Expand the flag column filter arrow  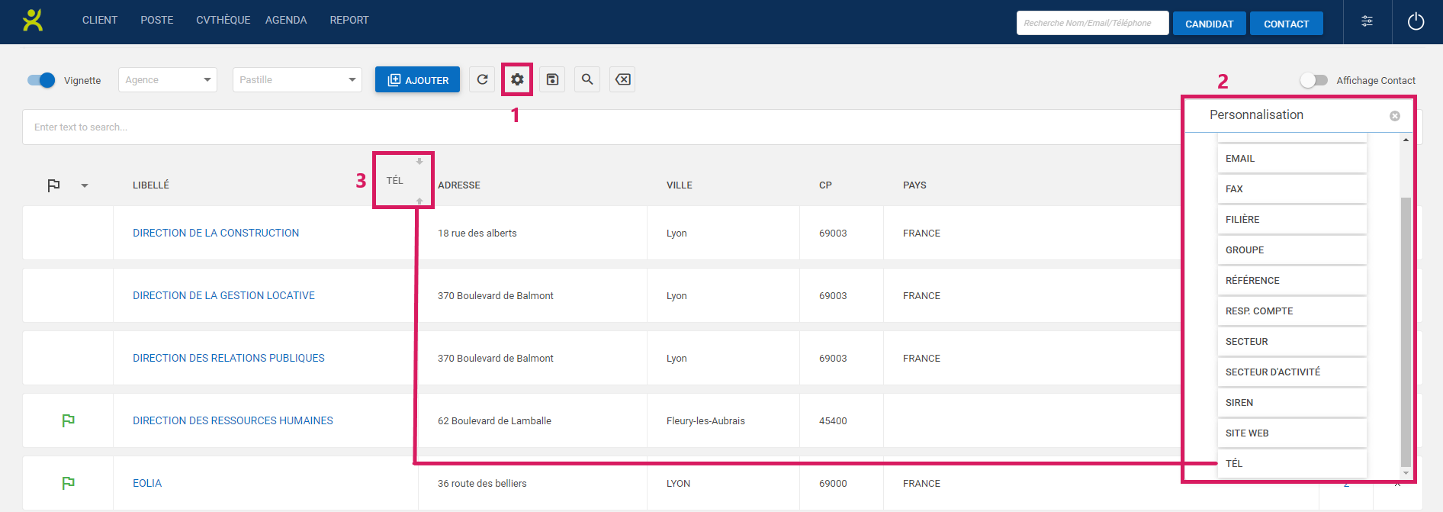pos(85,185)
